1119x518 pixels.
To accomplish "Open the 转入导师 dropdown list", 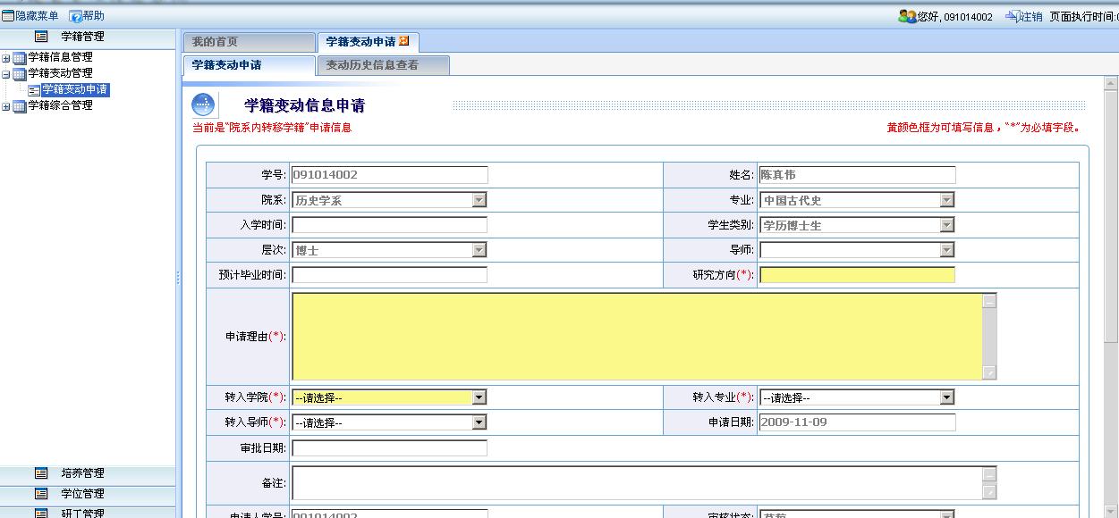I will point(479,422).
